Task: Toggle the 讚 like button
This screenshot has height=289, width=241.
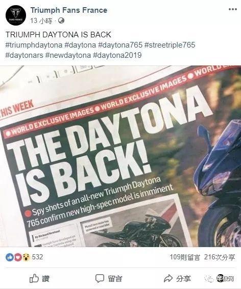Action: tap(39, 278)
